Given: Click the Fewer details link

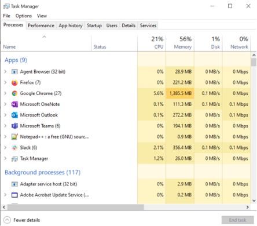Looking at the screenshot, I should [x=27, y=220].
